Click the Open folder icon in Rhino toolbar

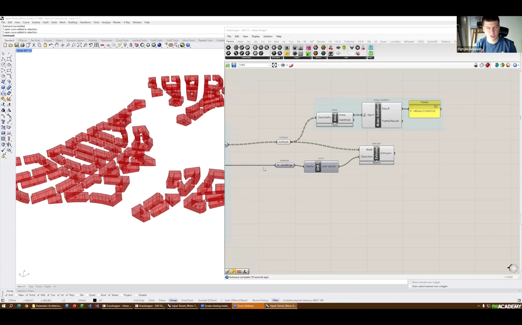11,45
